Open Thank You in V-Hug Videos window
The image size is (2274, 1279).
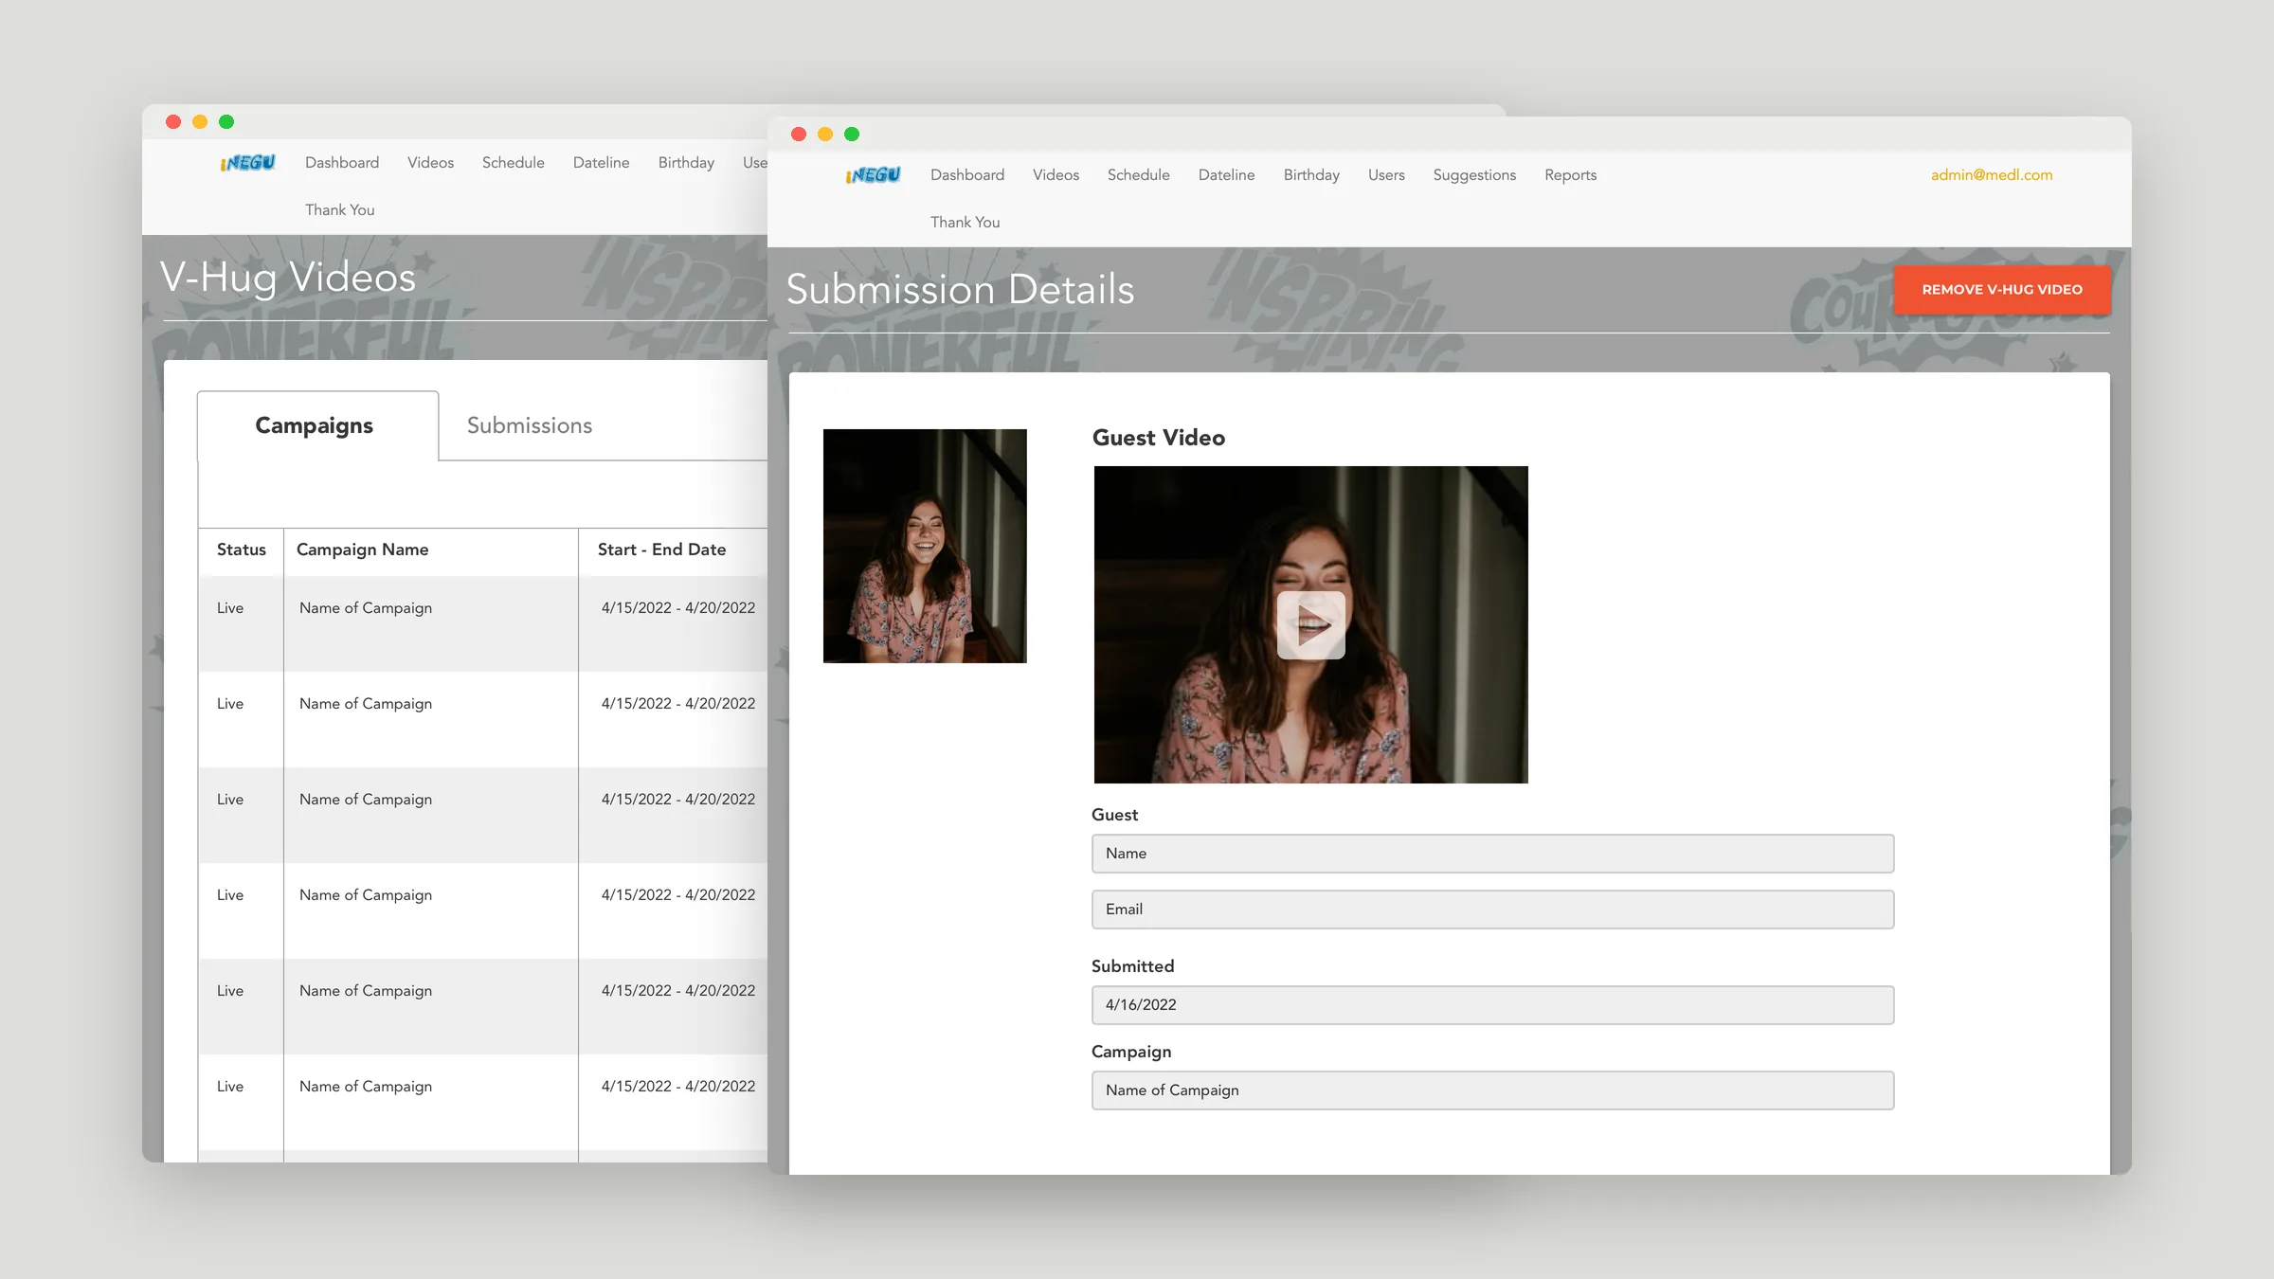pos(339,209)
